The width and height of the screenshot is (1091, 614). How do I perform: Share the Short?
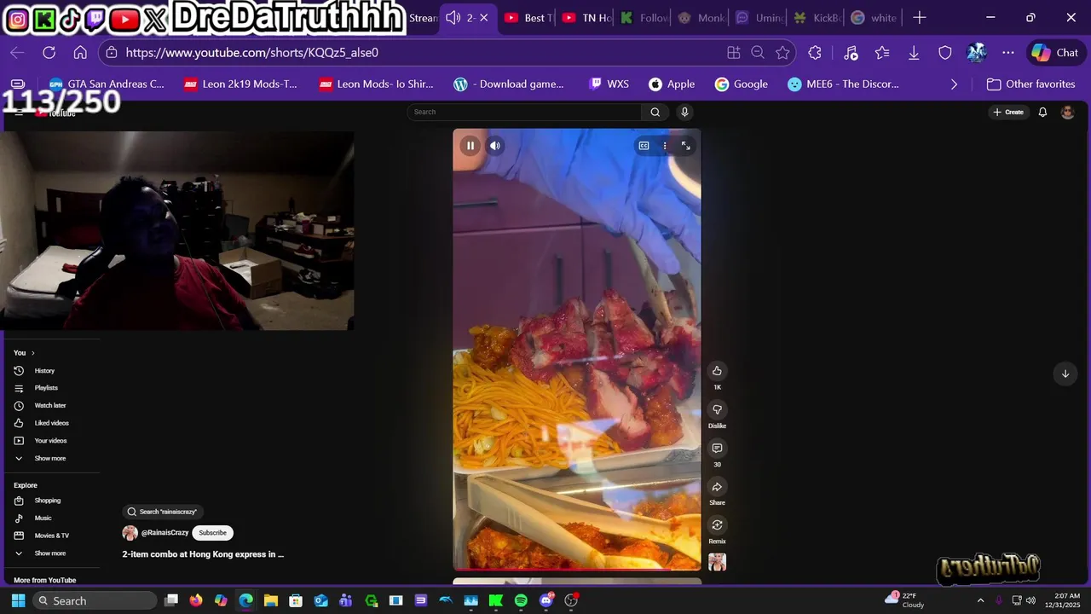717,487
